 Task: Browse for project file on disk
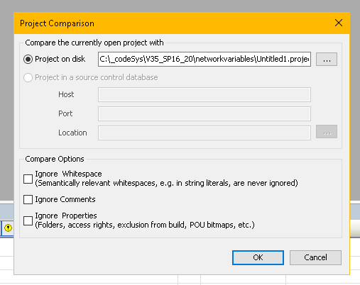point(327,60)
